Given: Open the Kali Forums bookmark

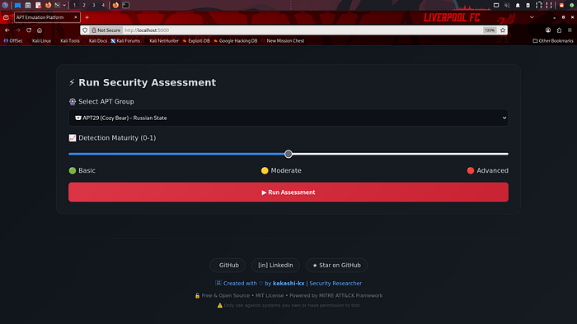Looking at the screenshot, I should pos(125,41).
